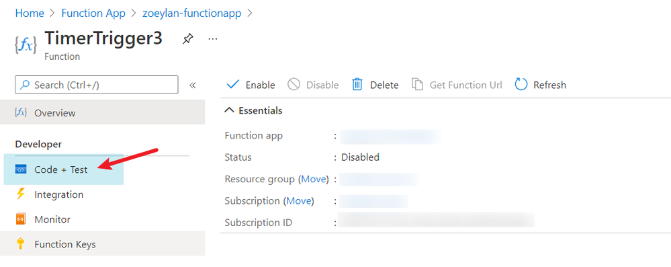Focus the Search (Ctrl+/) input field

click(96, 85)
